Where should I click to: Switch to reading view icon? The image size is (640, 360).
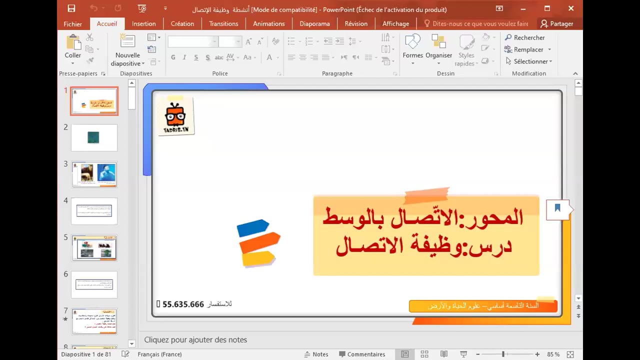(x=444, y=354)
